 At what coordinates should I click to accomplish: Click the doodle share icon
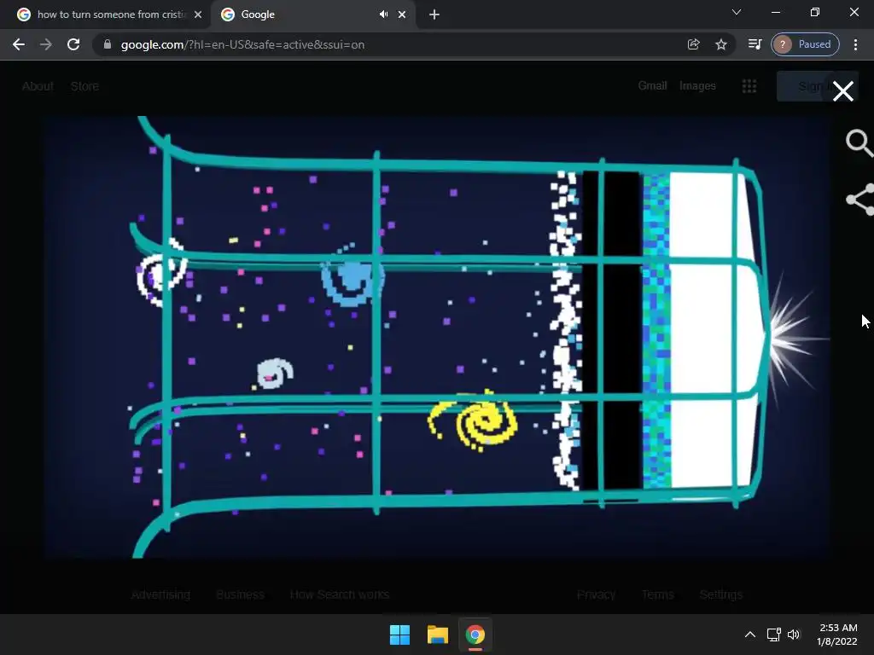coord(860,200)
